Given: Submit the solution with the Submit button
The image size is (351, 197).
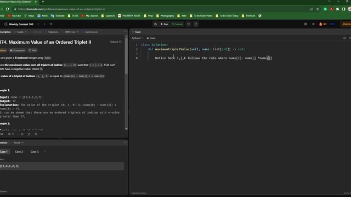Looking at the screenshot, I should pyautogui.click(x=177, y=24).
